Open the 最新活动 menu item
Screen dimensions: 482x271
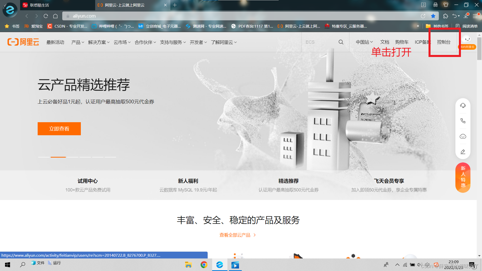(55, 42)
